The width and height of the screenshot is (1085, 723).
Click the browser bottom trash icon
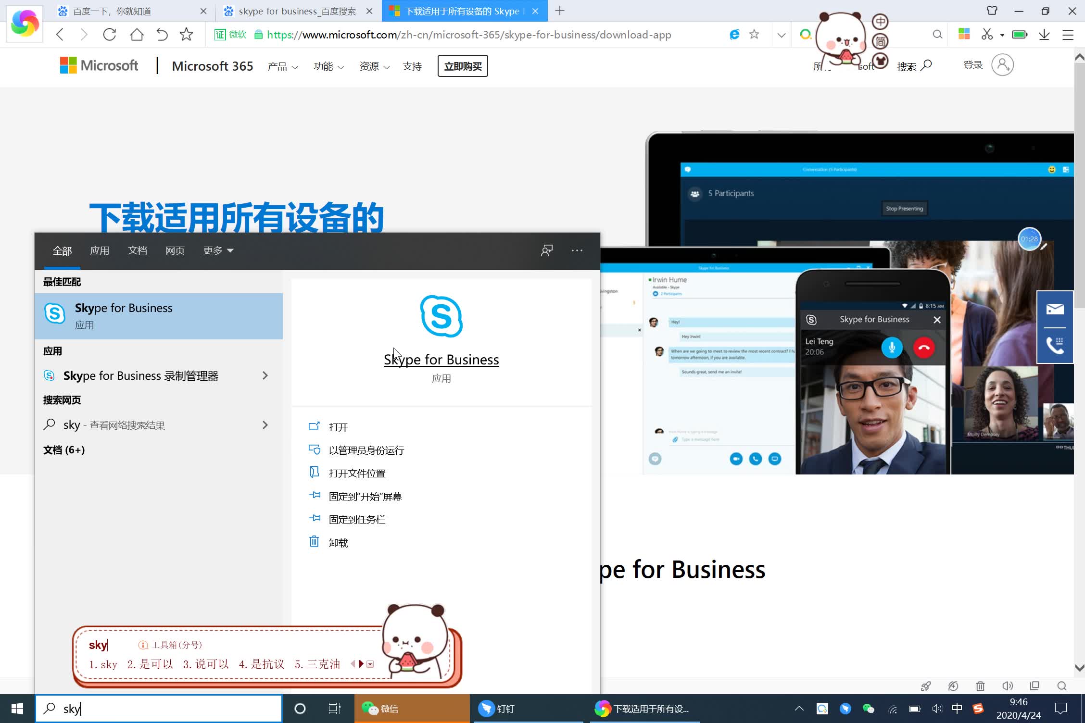(980, 686)
